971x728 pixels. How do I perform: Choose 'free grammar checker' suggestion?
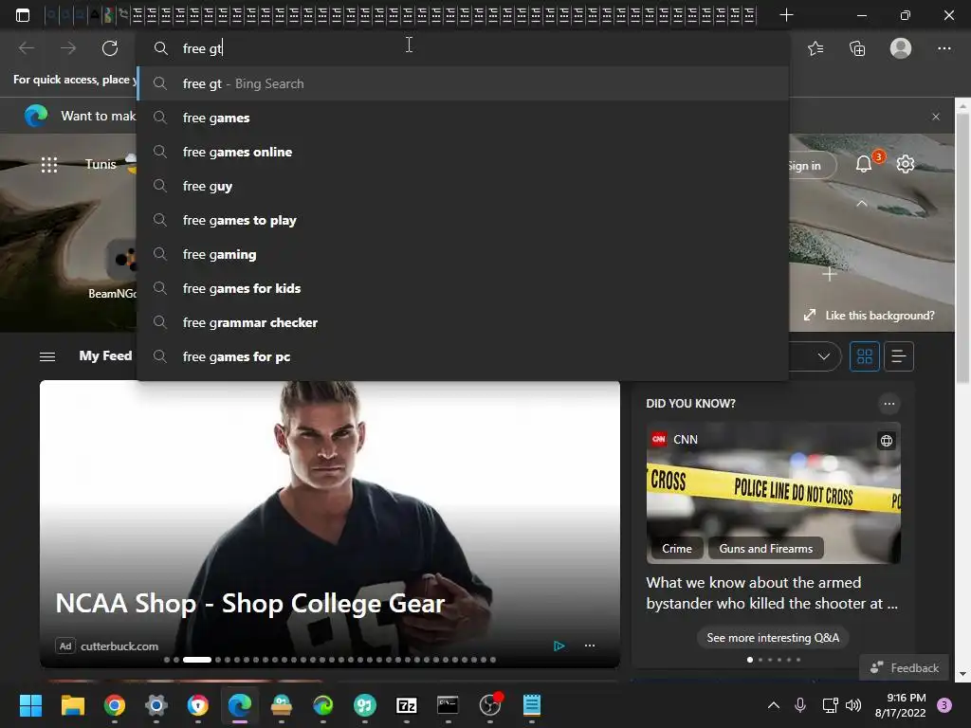[463, 322]
